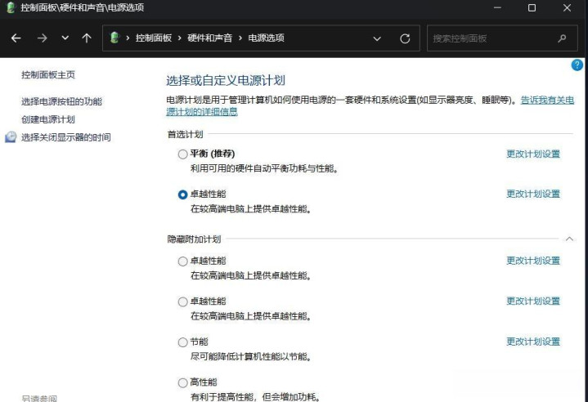Viewport: 588px width, 402px height.
Task: Click the back navigation arrow
Action: point(16,38)
